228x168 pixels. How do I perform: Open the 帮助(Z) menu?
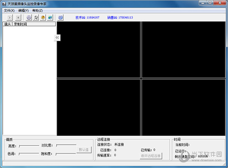pos(37,10)
